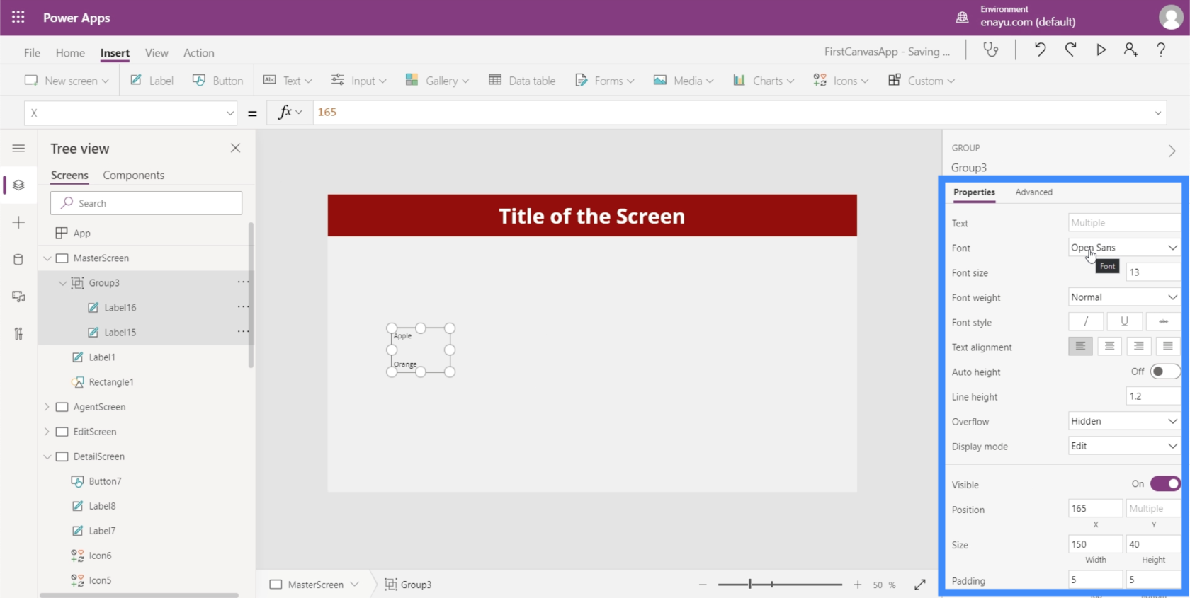1190x598 pixels.
Task: Switch to the Components tab
Action: [x=133, y=175]
